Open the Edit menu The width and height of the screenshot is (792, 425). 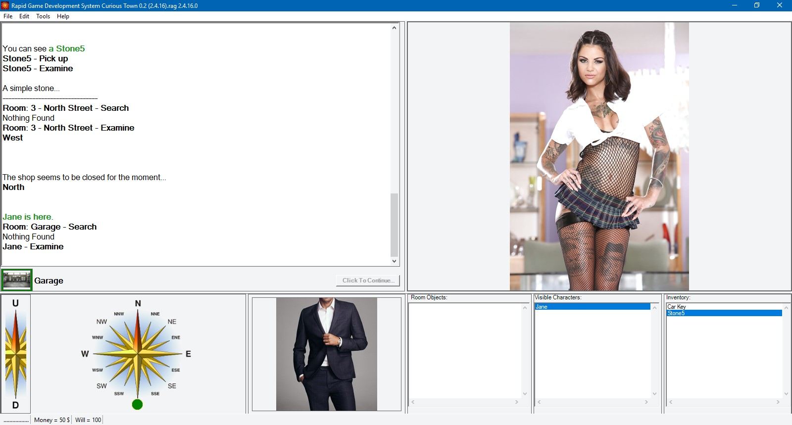tap(24, 16)
